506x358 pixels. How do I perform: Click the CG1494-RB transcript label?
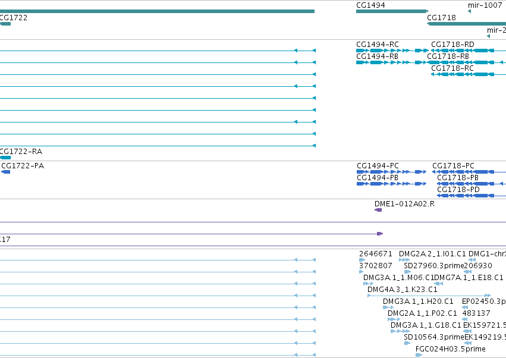tap(377, 56)
